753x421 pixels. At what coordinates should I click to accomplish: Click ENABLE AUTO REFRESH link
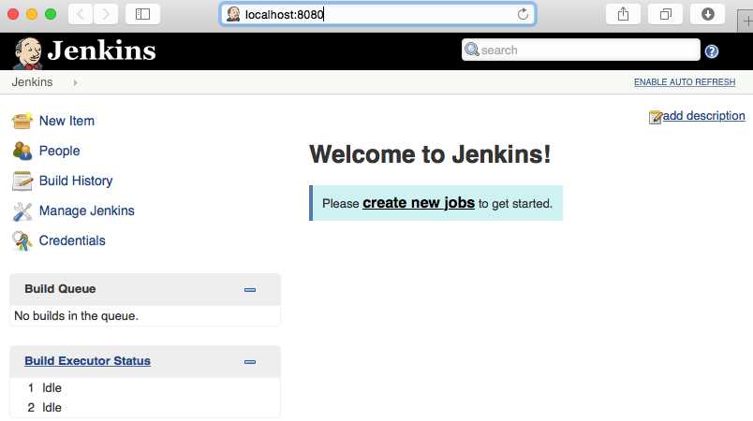coord(685,82)
